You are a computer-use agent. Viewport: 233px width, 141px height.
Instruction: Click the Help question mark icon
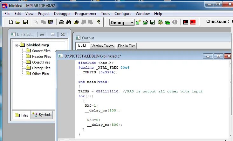coord(98,22)
